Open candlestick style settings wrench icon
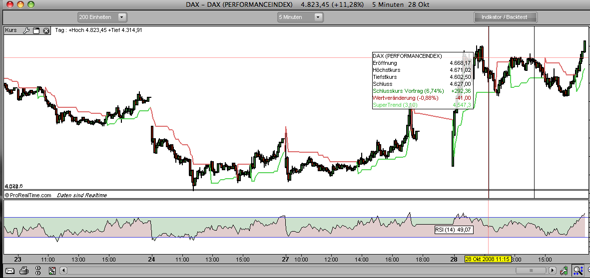This screenshot has height=278, width=590. coord(564,270)
